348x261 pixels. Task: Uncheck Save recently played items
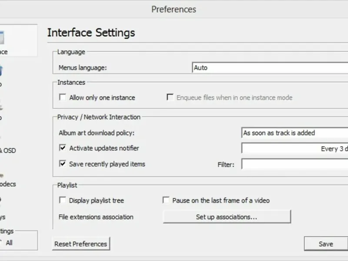coord(63,164)
